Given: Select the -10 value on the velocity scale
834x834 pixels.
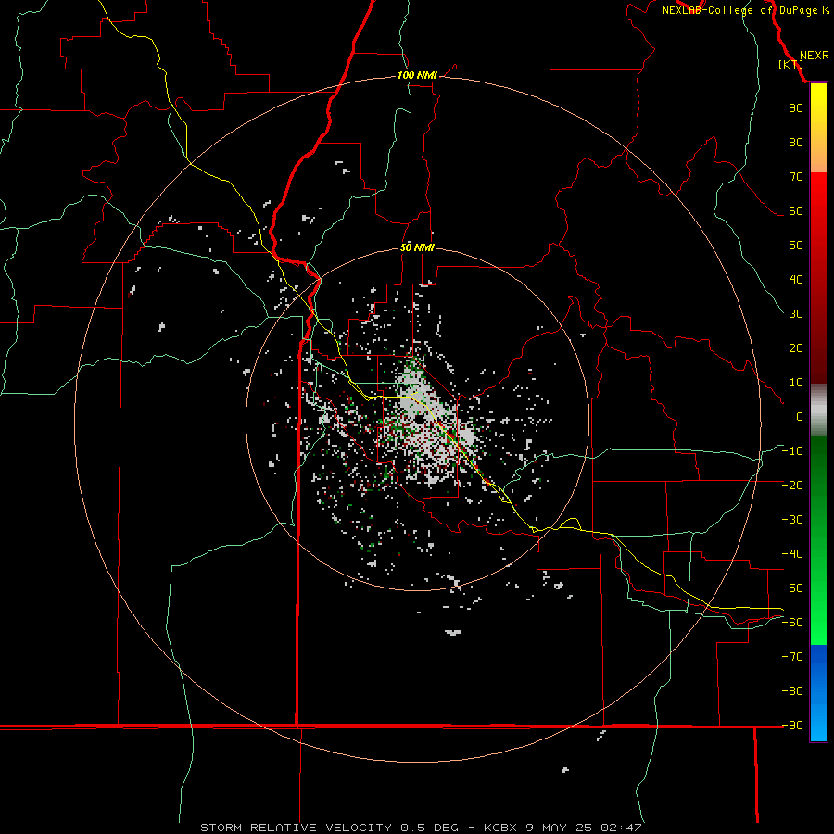Looking at the screenshot, I should pyautogui.click(x=792, y=451).
